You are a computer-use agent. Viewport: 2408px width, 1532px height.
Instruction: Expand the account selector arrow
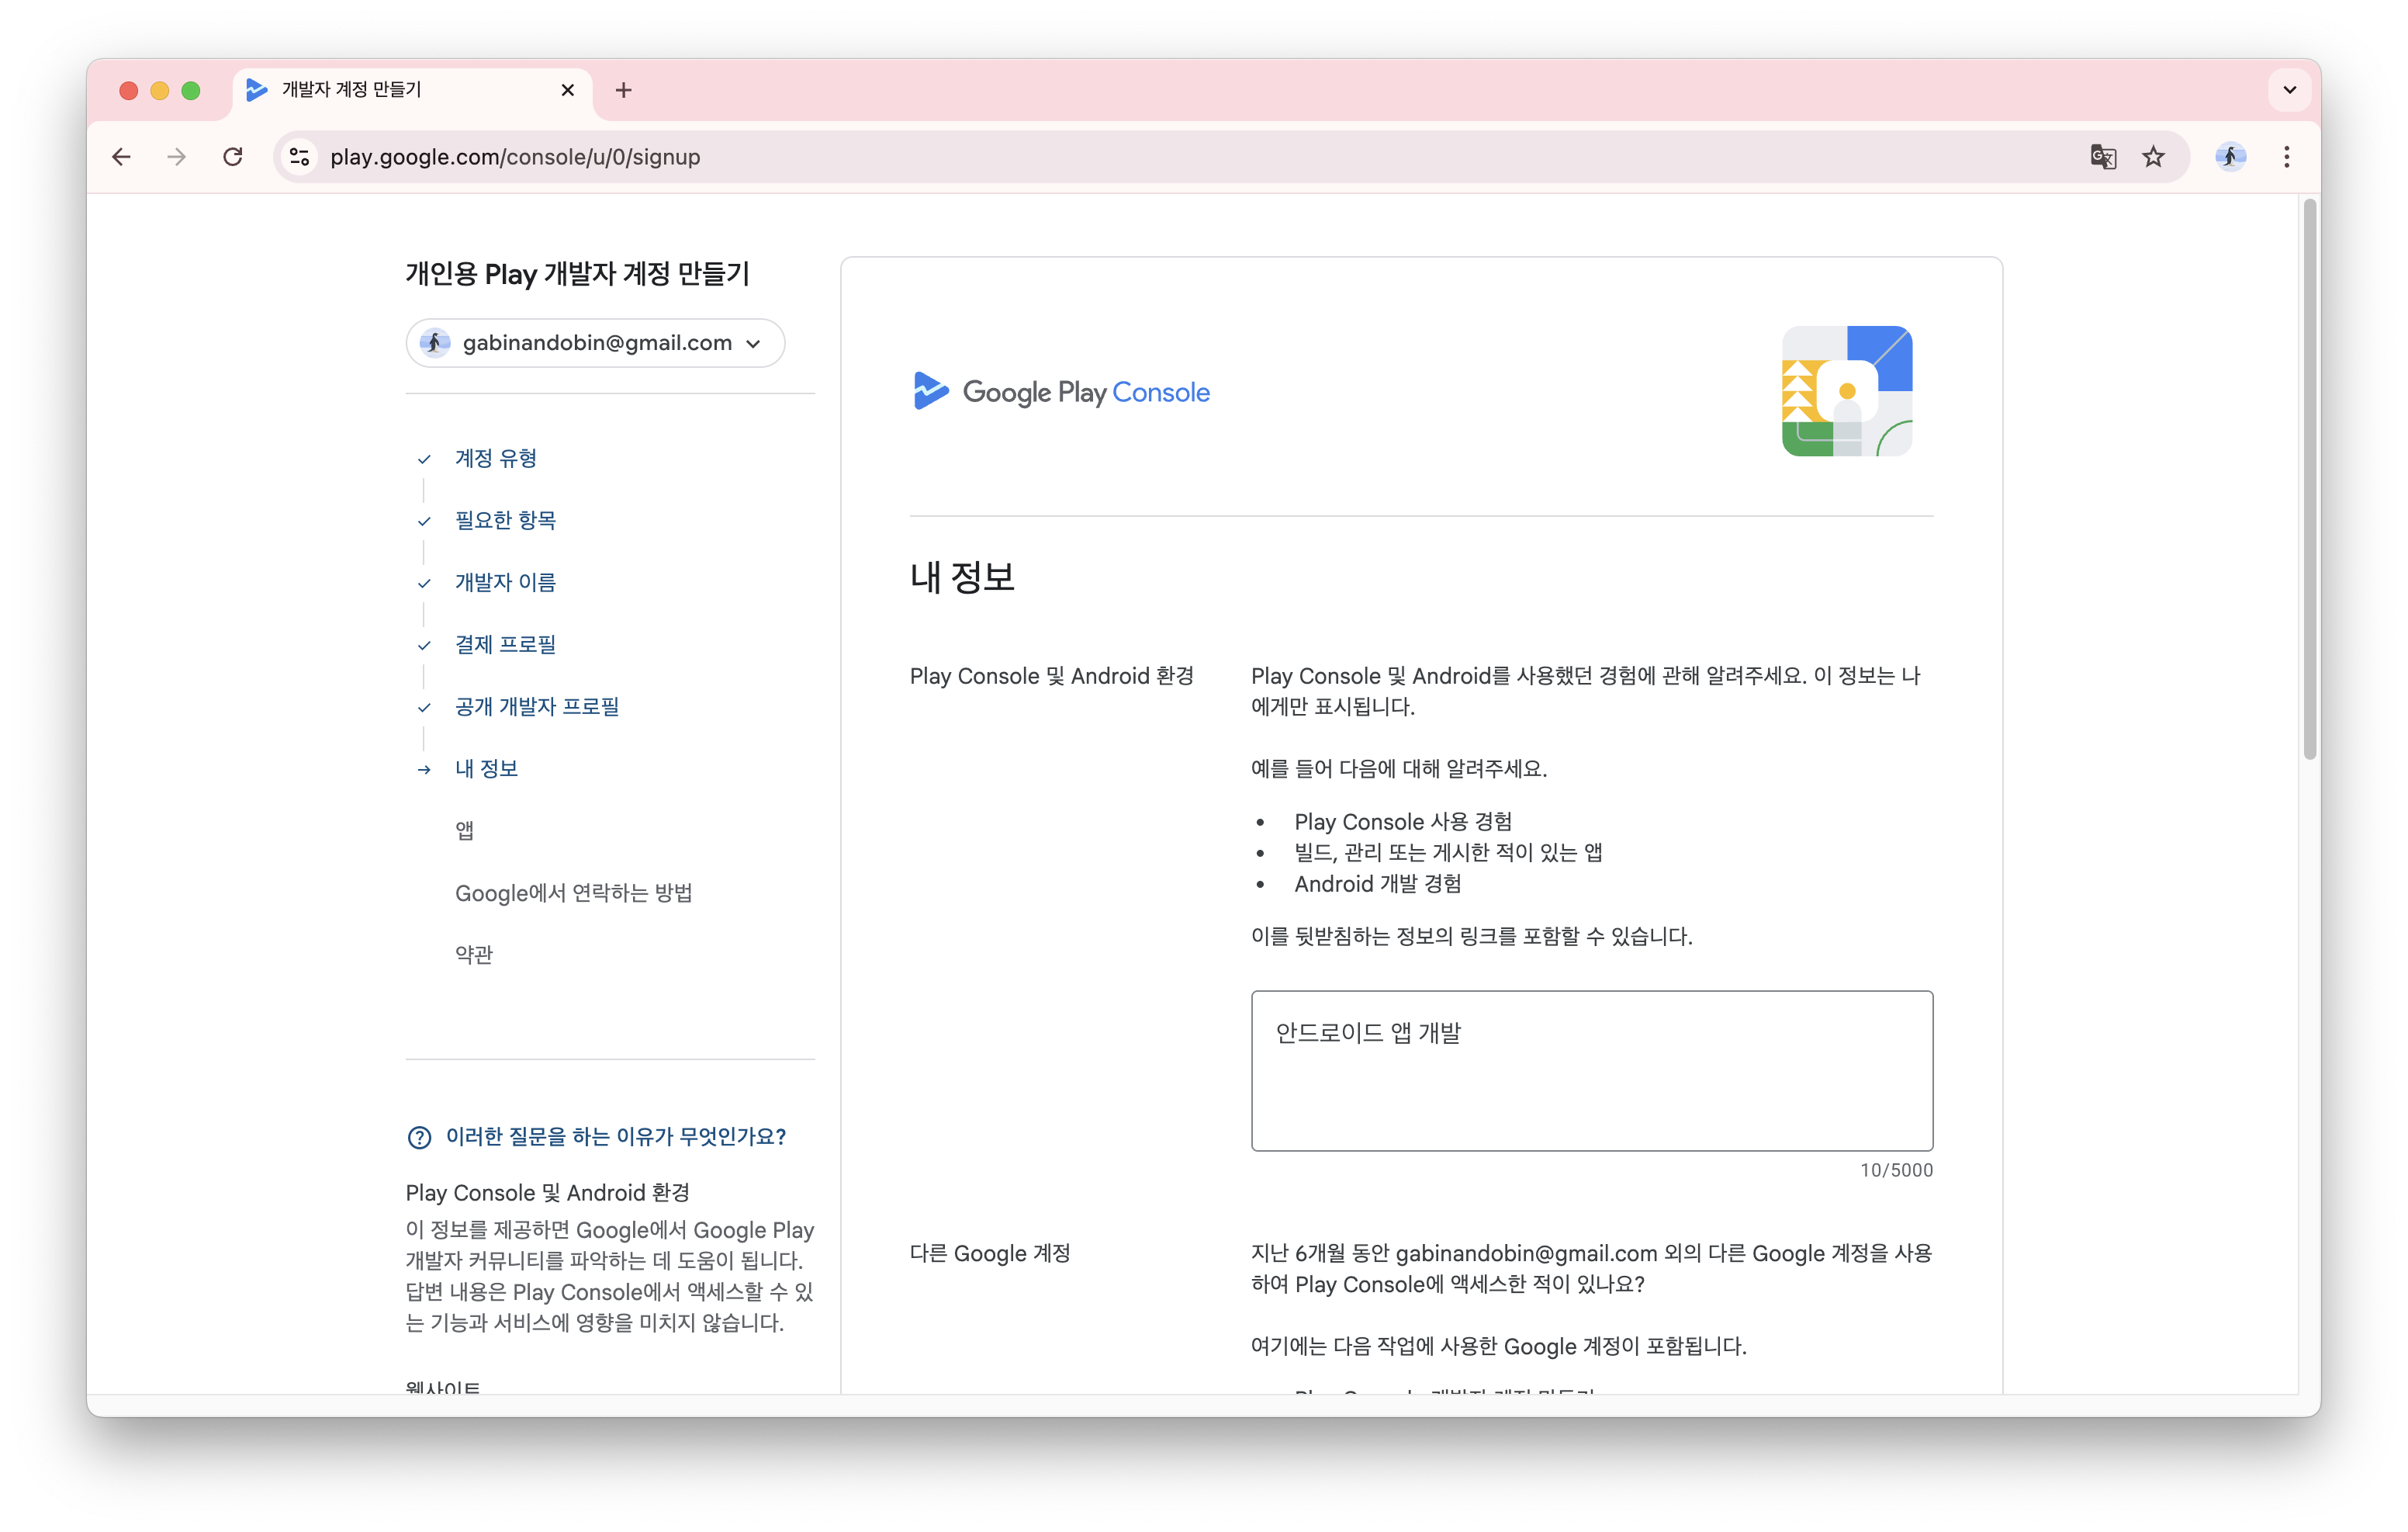[753, 343]
